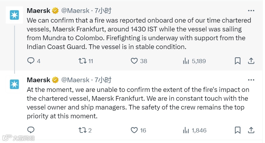Click the Maersk display name in second tweet
This screenshot has height=143, width=265.
(x=38, y=80)
